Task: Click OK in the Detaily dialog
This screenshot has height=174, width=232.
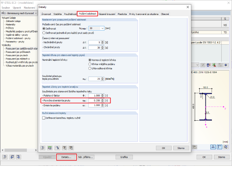Action: 164,148
